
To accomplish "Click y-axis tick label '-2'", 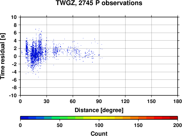I will coord(14,64).
